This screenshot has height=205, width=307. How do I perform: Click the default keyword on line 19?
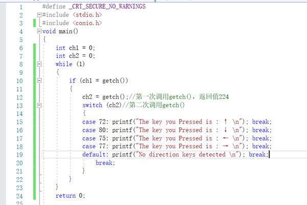94,155
